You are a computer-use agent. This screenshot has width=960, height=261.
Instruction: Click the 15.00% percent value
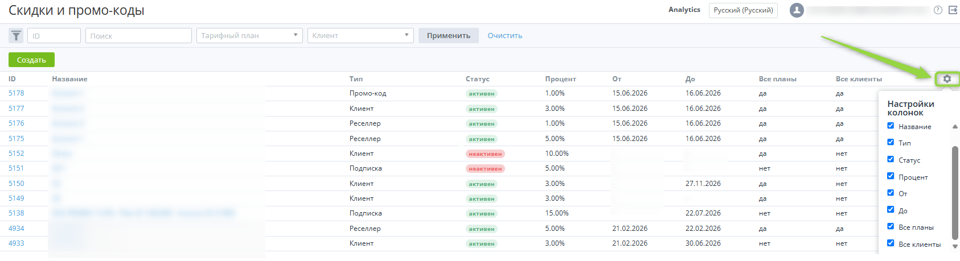557,213
